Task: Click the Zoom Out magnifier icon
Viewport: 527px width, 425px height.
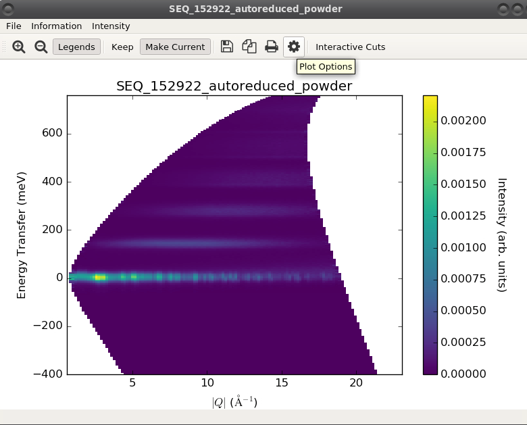Action: click(x=41, y=47)
